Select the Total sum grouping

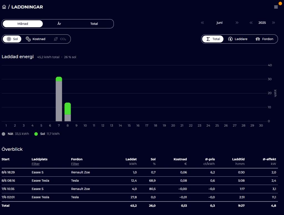(x=213, y=39)
